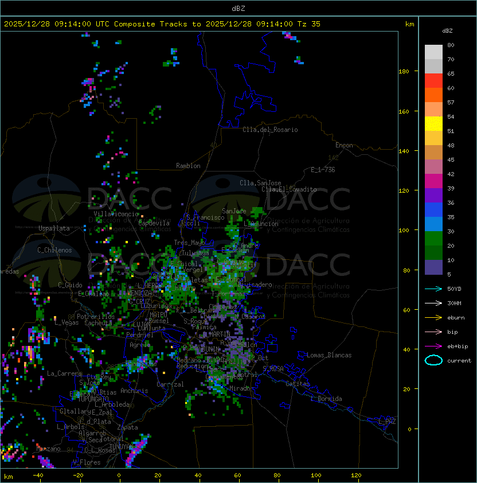Click the 'Manzano' map label
This screenshot has width=477, height=483.
tap(48, 449)
